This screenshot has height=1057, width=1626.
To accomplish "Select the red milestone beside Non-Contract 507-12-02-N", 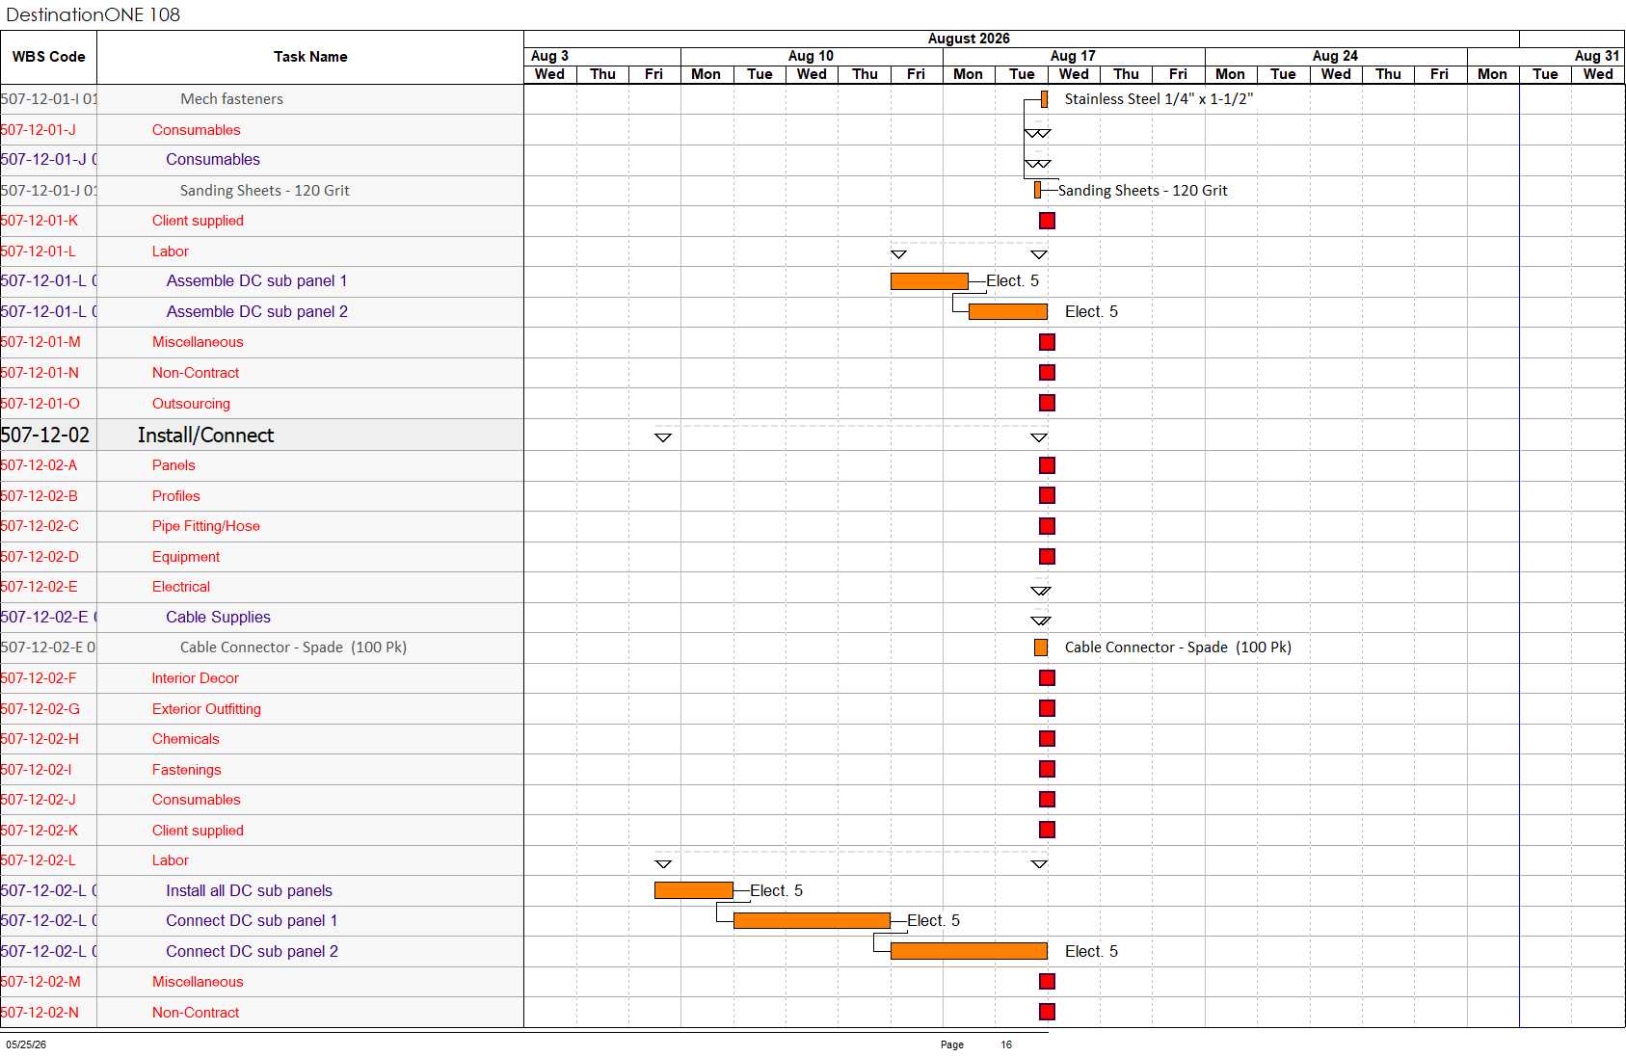I will (x=1047, y=1012).
